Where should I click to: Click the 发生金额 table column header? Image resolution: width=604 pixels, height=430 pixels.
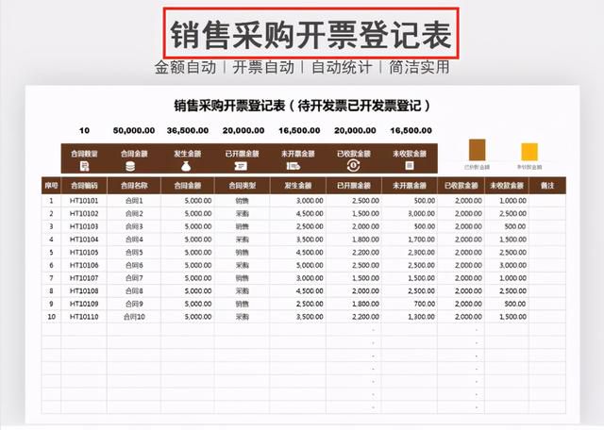(298, 186)
